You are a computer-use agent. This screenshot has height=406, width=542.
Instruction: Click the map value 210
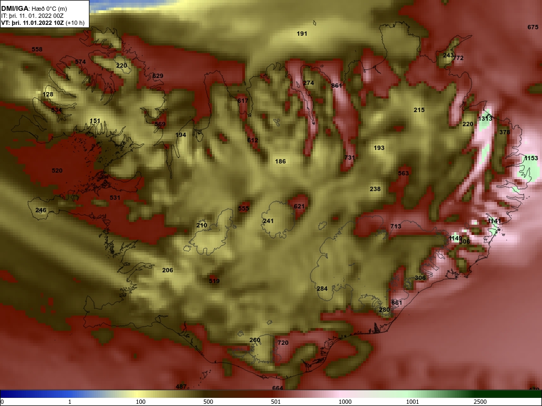(202, 225)
